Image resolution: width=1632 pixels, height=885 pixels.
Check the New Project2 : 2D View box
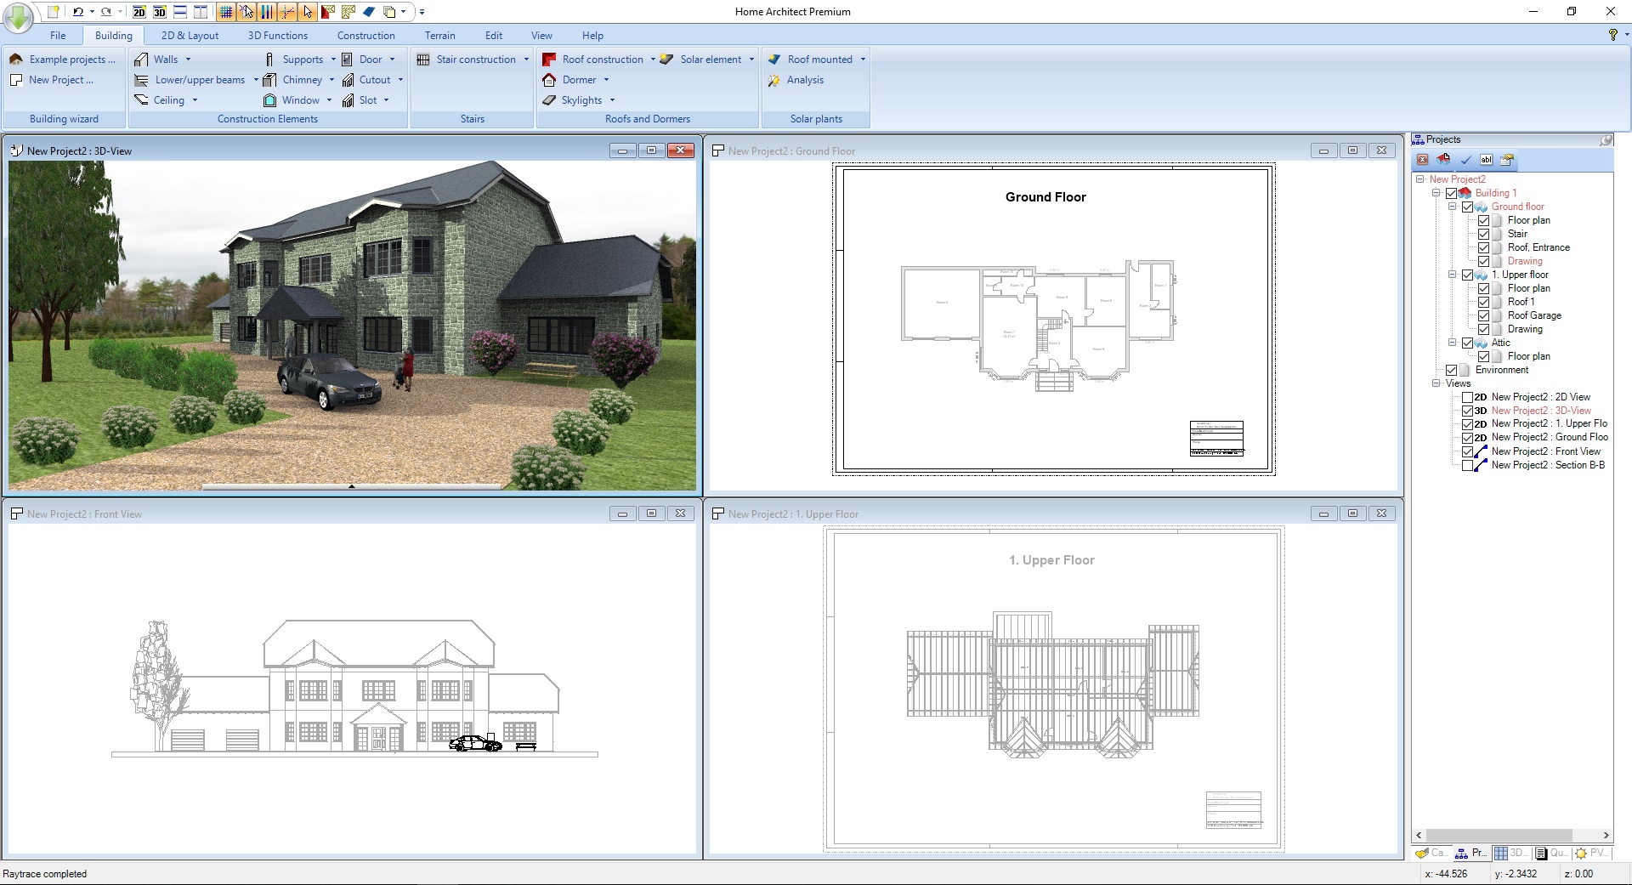tap(1468, 397)
